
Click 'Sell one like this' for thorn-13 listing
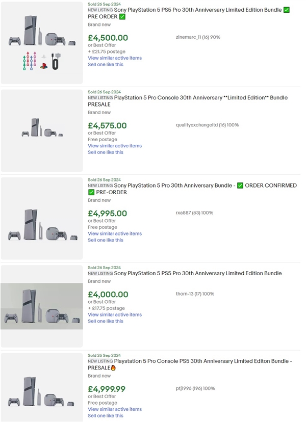coord(106,321)
